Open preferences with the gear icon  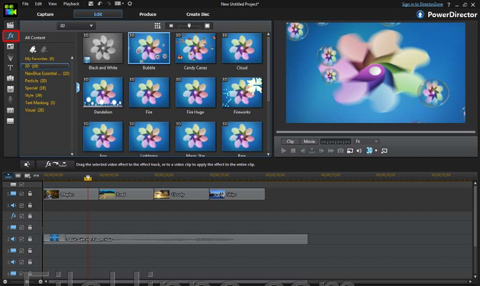pos(130,4)
